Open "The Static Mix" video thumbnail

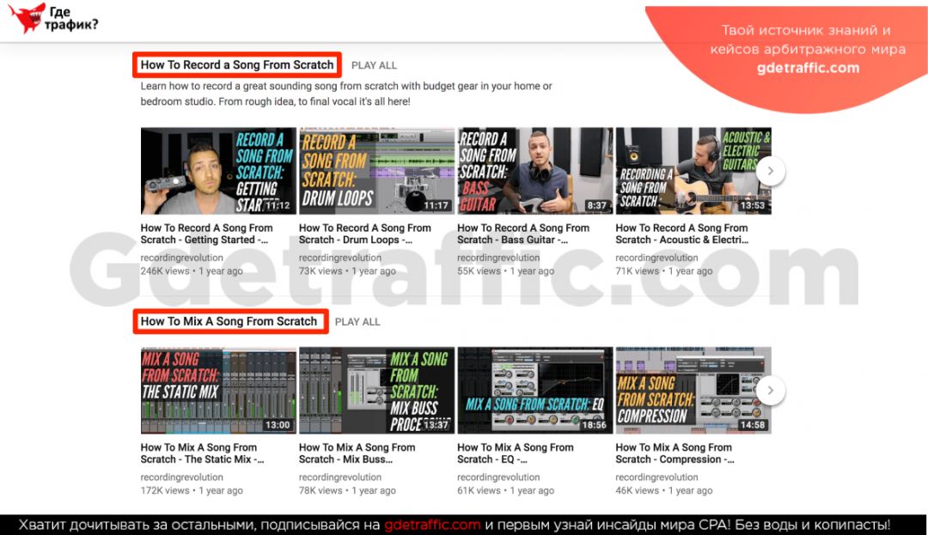pyautogui.click(x=217, y=390)
